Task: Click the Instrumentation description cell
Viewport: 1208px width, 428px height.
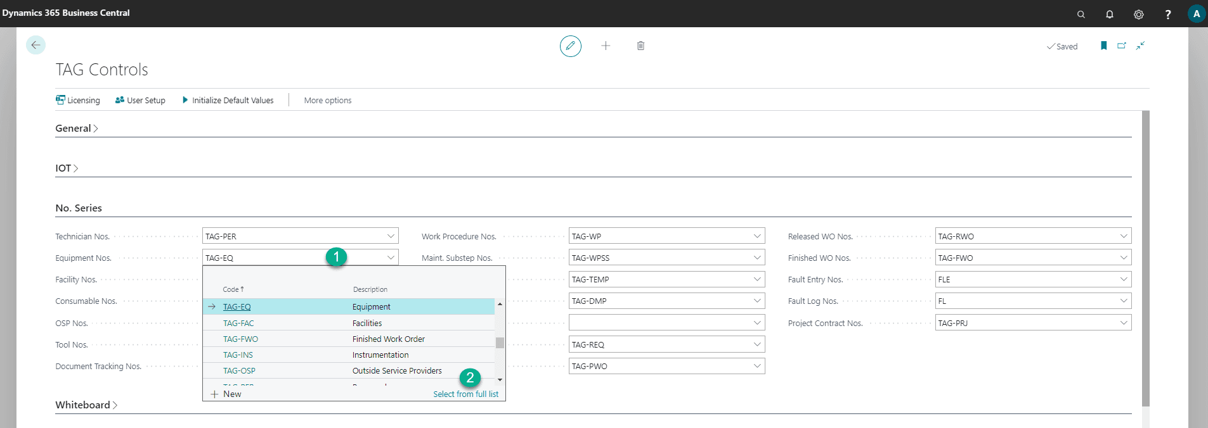Action: click(380, 355)
